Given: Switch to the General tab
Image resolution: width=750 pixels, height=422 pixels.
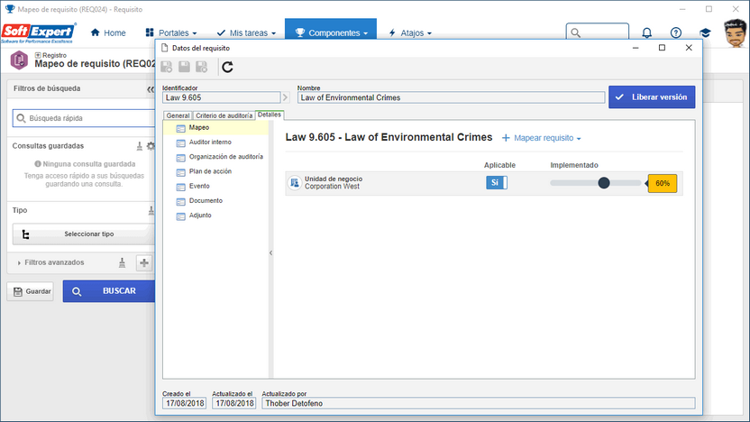Looking at the screenshot, I should 178,115.
